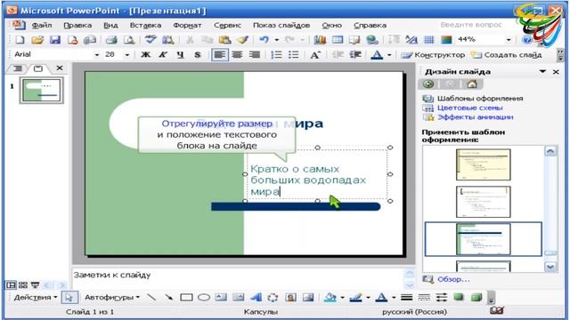Insert a table with the table icon
570x320 pixels.
point(338,39)
